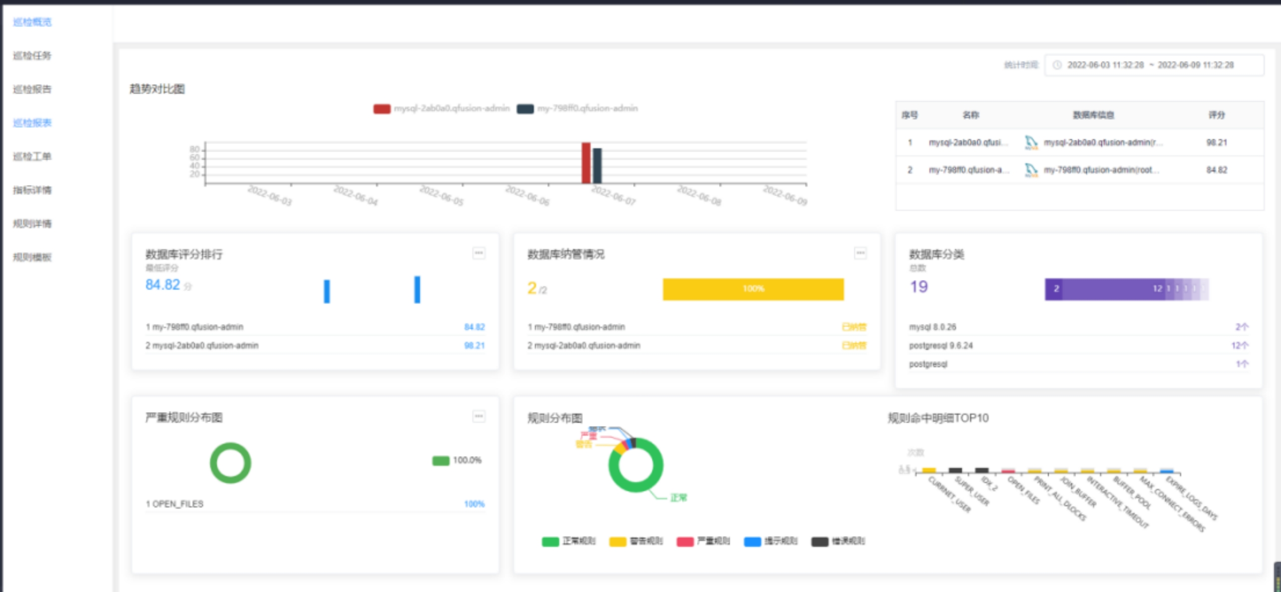Image resolution: width=1281 pixels, height=592 pixels.
Task: Click score 98.21 in the table
Action: coord(1216,142)
